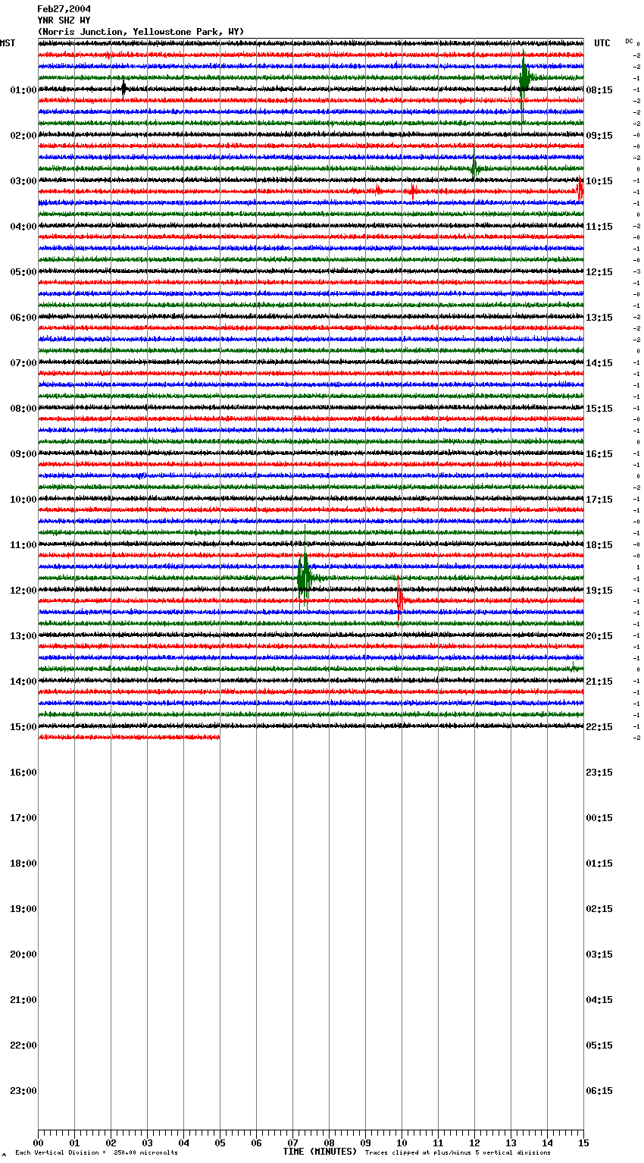Click the 00:15 UTC time label

599,818
